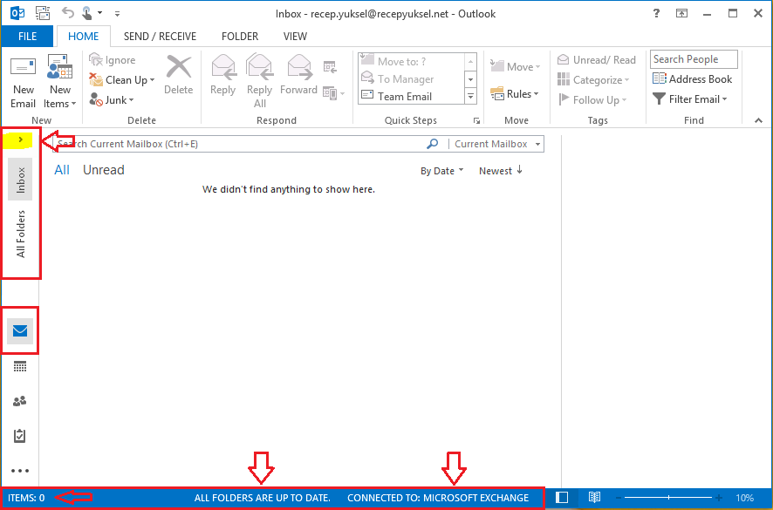The image size is (773, 510).
Task: Click the zoom out minus button
Action: point(619,498)
